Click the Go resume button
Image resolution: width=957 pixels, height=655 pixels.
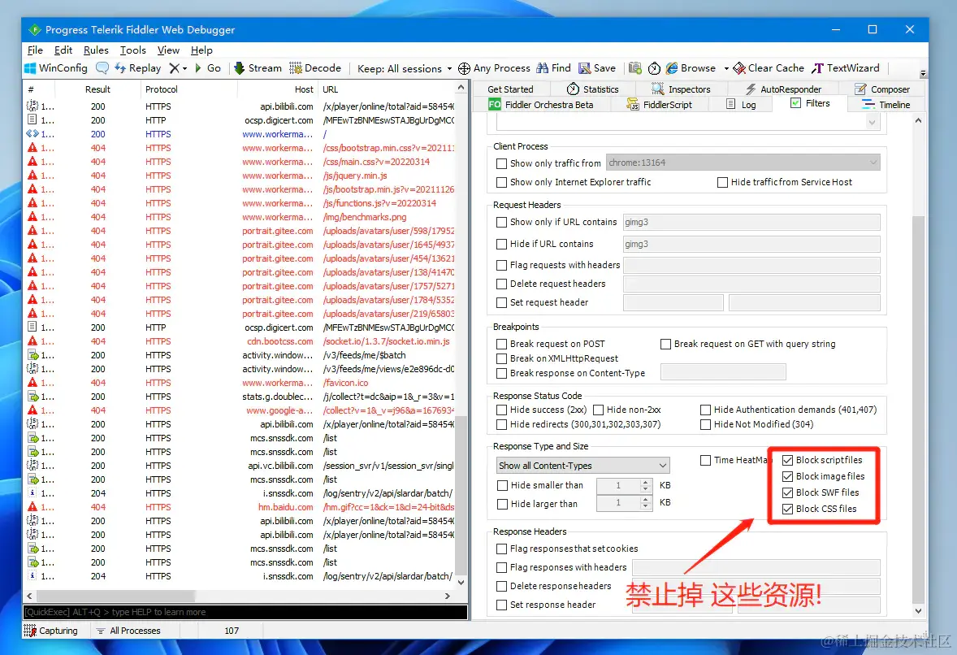tap(207, 68)
